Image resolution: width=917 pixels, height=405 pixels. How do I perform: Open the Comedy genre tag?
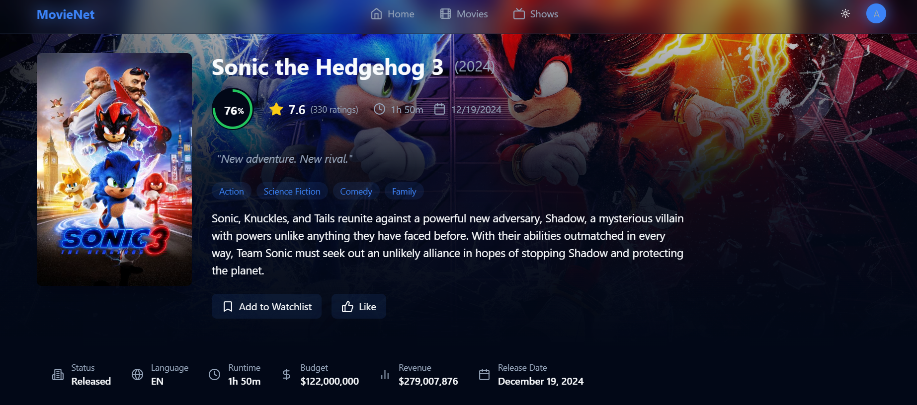point(356,192)
